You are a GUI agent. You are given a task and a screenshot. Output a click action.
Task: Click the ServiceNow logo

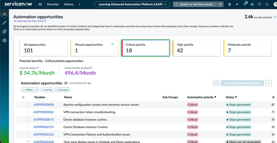[x=18, y=4]
